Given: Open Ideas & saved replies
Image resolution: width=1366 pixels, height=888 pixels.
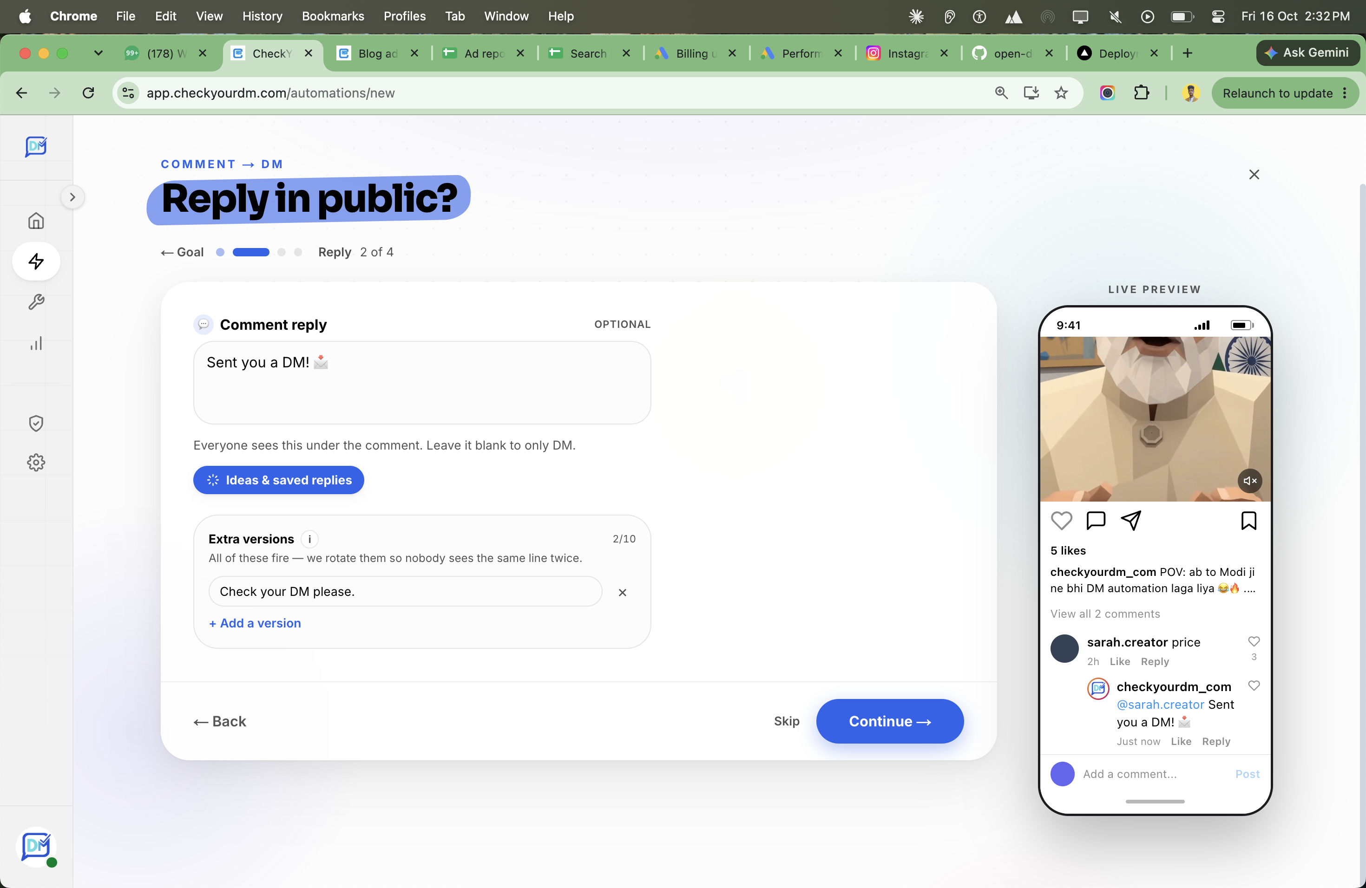Looking at the screenshot, I should pyautogui.click(x=278, y=480).
